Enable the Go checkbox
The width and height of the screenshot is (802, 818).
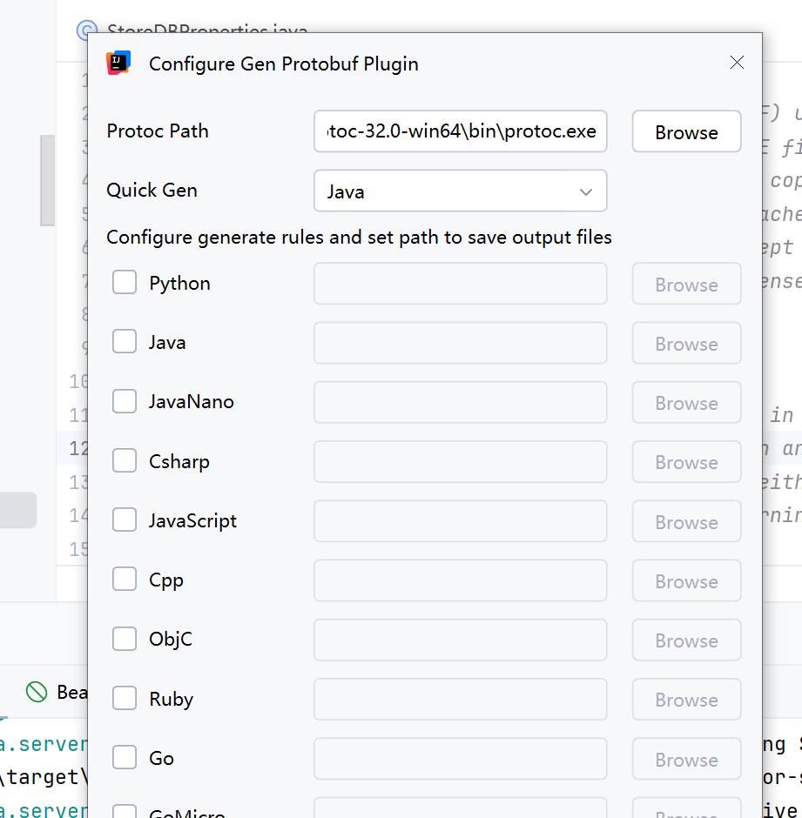tap(125, 758)
